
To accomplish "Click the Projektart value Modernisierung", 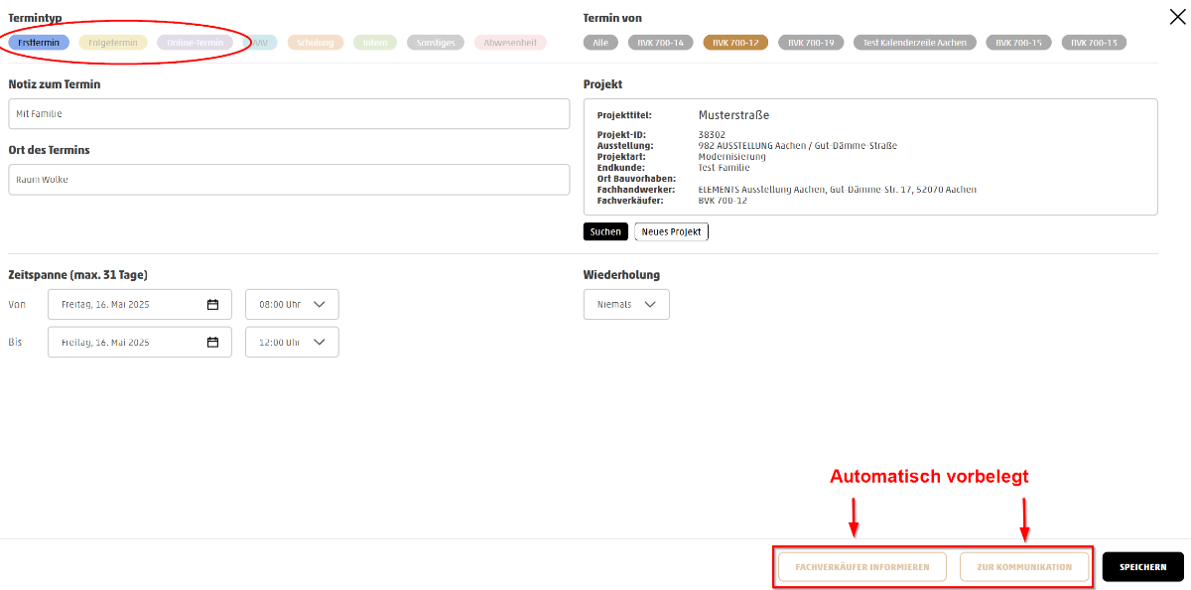I will click(732, 157).
